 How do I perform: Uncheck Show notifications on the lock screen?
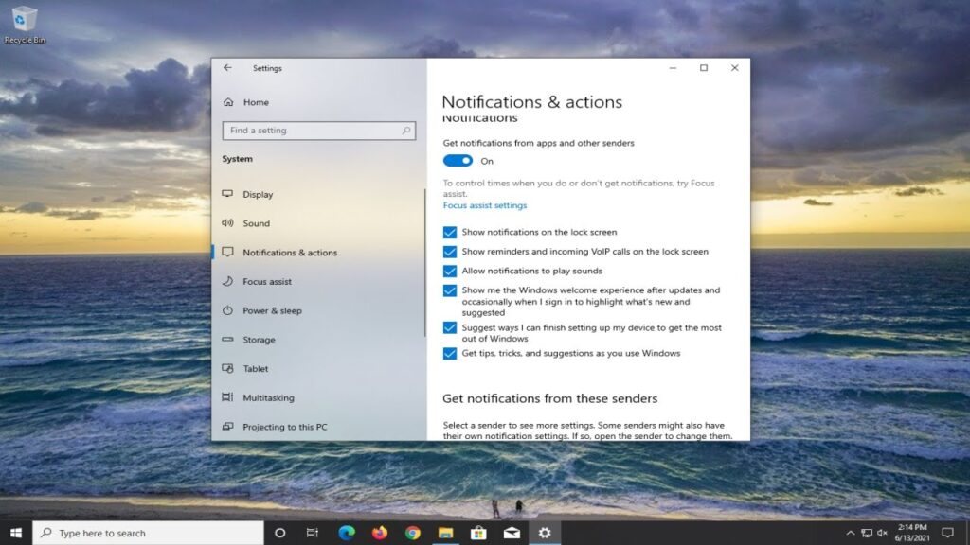[450, 233]
